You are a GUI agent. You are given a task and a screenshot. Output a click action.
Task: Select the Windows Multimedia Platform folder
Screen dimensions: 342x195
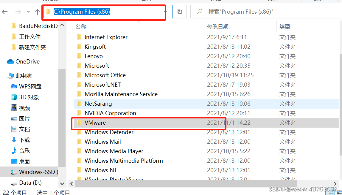coord(206,161)
